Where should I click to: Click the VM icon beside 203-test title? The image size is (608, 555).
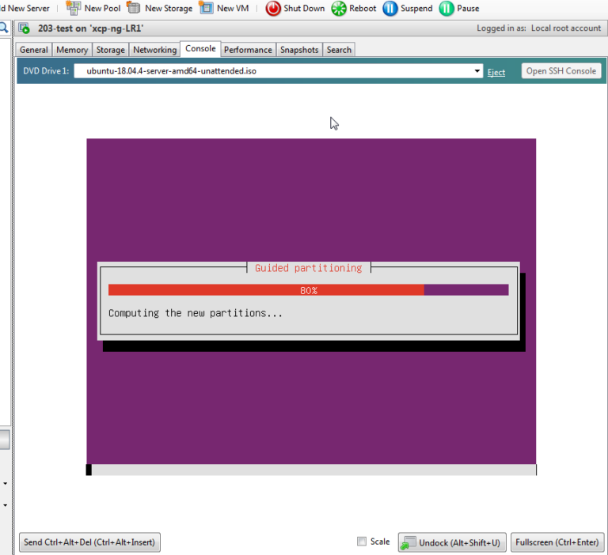point(24,28)
